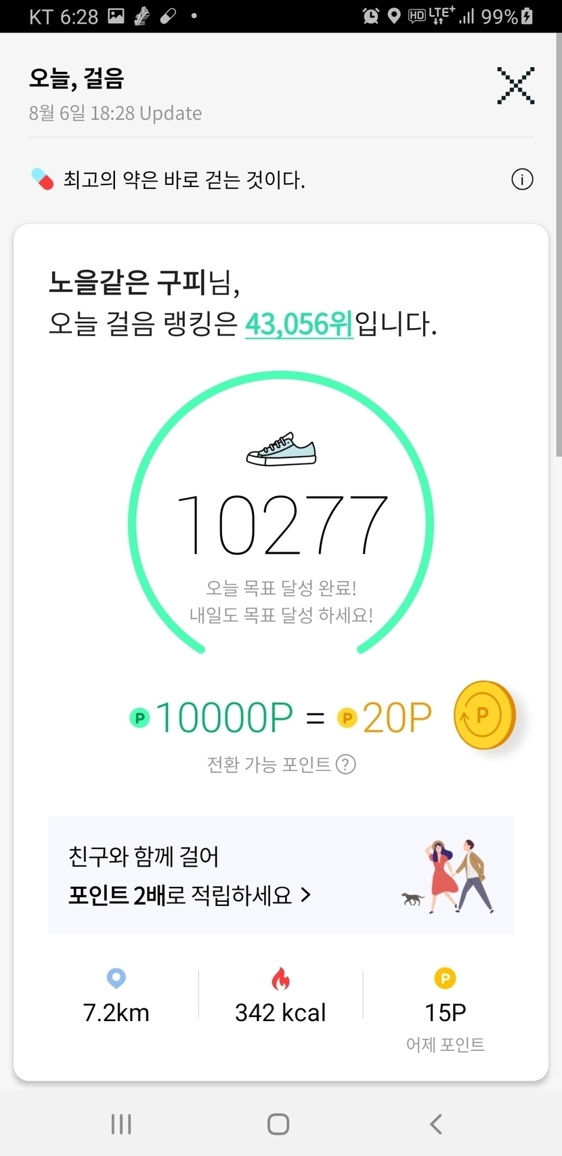The height and width of the screenshot is (1156, 562).
Task: Tap the sneaker shoe icon
Action: pyautogui.click(x=281, y=449)
